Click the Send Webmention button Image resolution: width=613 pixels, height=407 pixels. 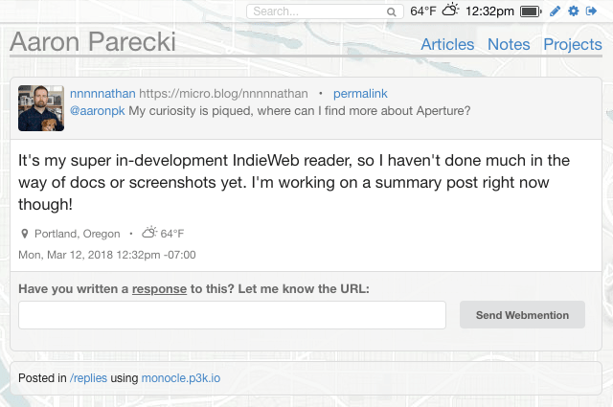[x=522, y=315]
